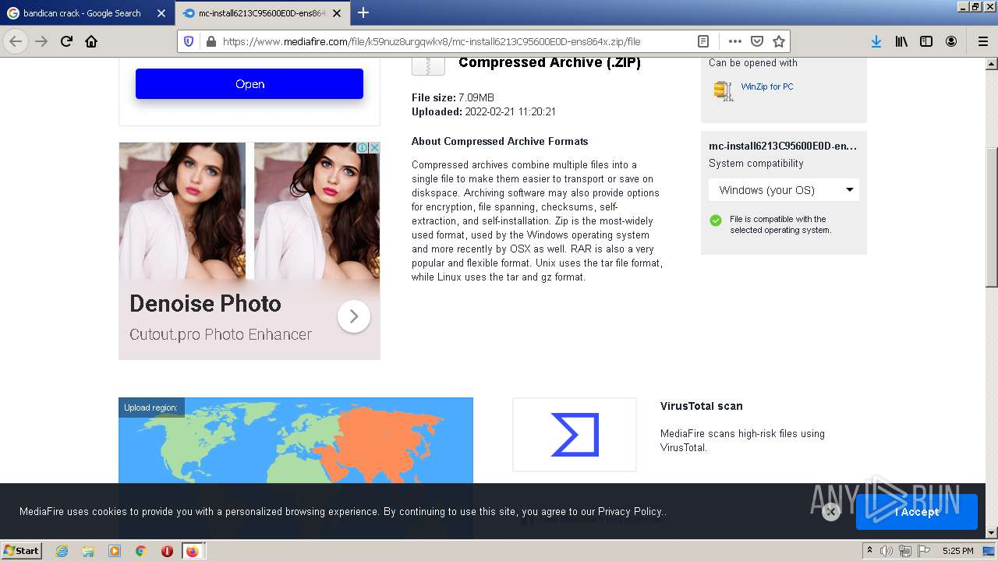Open Opera from taskbar
The height and width of the screenshot is (561, 998).
[x=167, y=551]
